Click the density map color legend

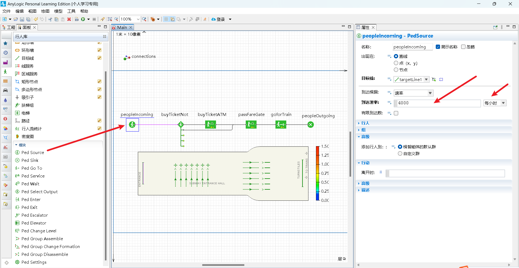(322, 173)
